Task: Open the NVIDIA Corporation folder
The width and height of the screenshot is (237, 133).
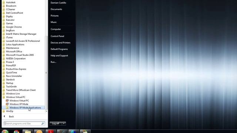Action: tap(16, 58)
